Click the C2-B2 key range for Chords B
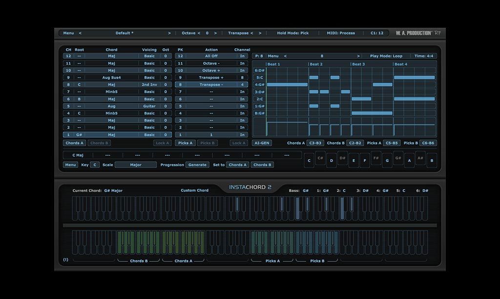Image resolution: width=500 pixels, height=299 pixels. (x=355, y=143)
